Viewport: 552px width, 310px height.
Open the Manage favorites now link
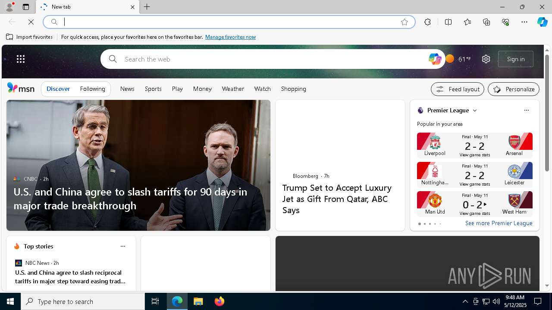tap(230, 37)
